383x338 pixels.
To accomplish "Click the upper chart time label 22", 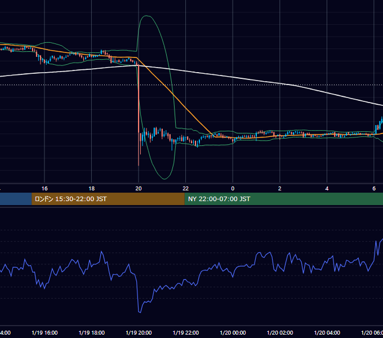I will coord(186,189).
